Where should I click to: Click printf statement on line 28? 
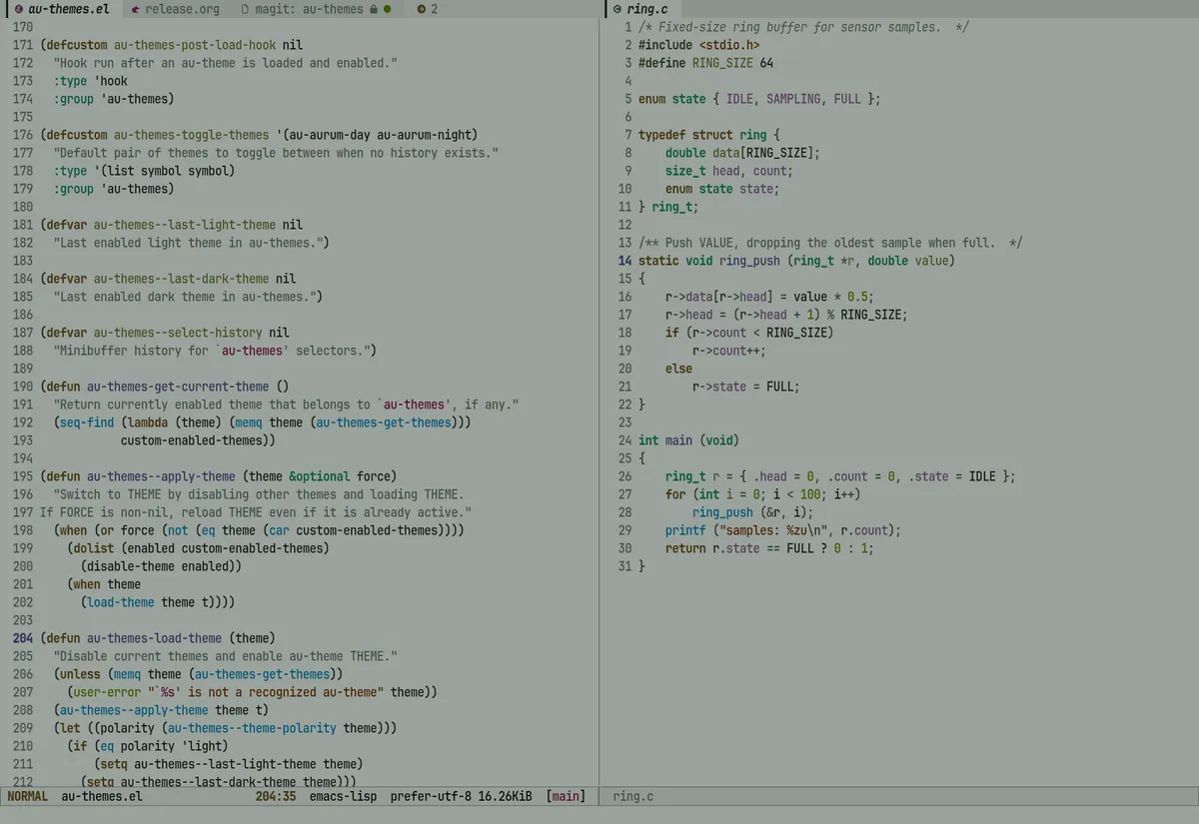click(783, 530)
